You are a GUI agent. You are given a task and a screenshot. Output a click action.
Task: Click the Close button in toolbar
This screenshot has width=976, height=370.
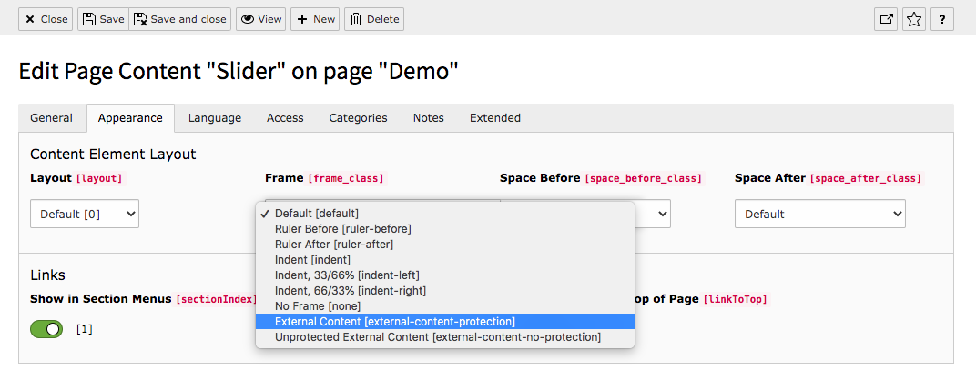point(46,19)
